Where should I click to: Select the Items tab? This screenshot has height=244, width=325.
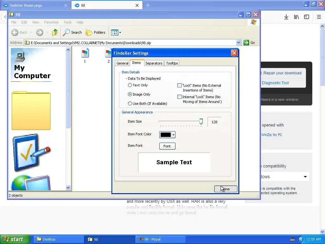tap(136, 63)
